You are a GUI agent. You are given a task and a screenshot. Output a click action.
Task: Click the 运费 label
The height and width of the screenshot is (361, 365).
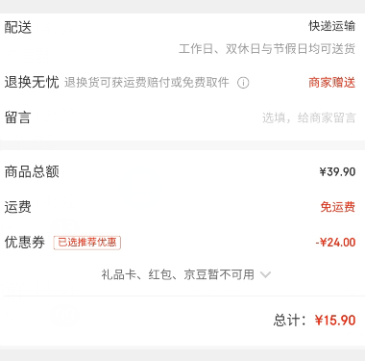pos(18,207)
